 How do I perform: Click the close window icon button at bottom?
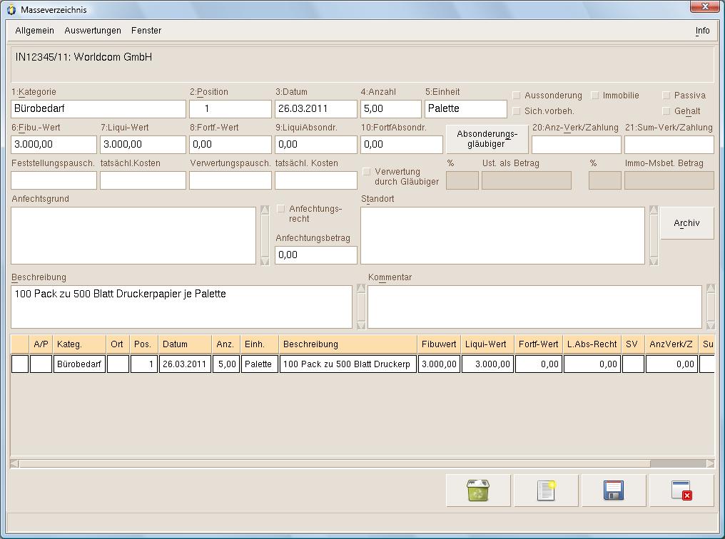[681, 491]
